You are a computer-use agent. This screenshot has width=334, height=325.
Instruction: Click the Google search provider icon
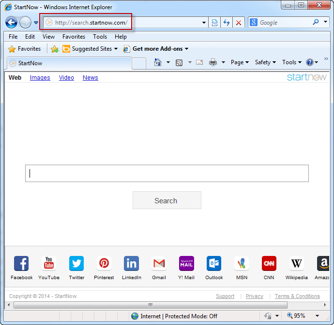254,22
